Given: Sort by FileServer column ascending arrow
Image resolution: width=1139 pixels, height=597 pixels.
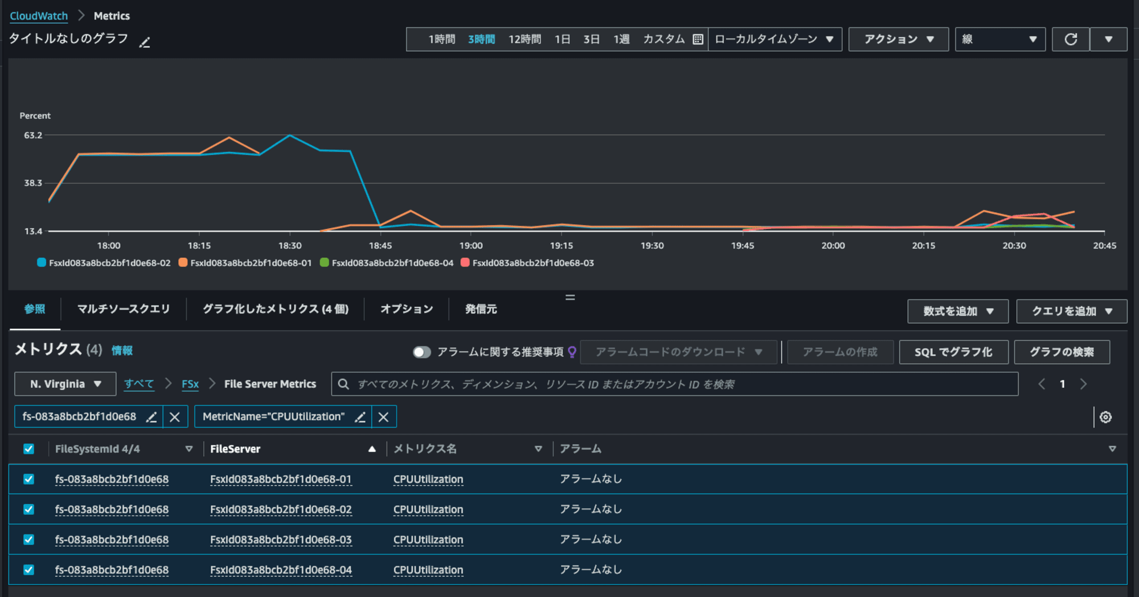Looking at the screenshot, I should [x=372, y=449].
